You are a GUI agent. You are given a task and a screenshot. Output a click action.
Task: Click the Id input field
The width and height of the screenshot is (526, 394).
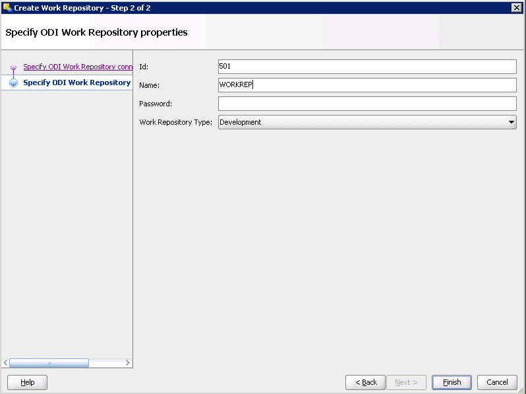[x=367, y=67]
